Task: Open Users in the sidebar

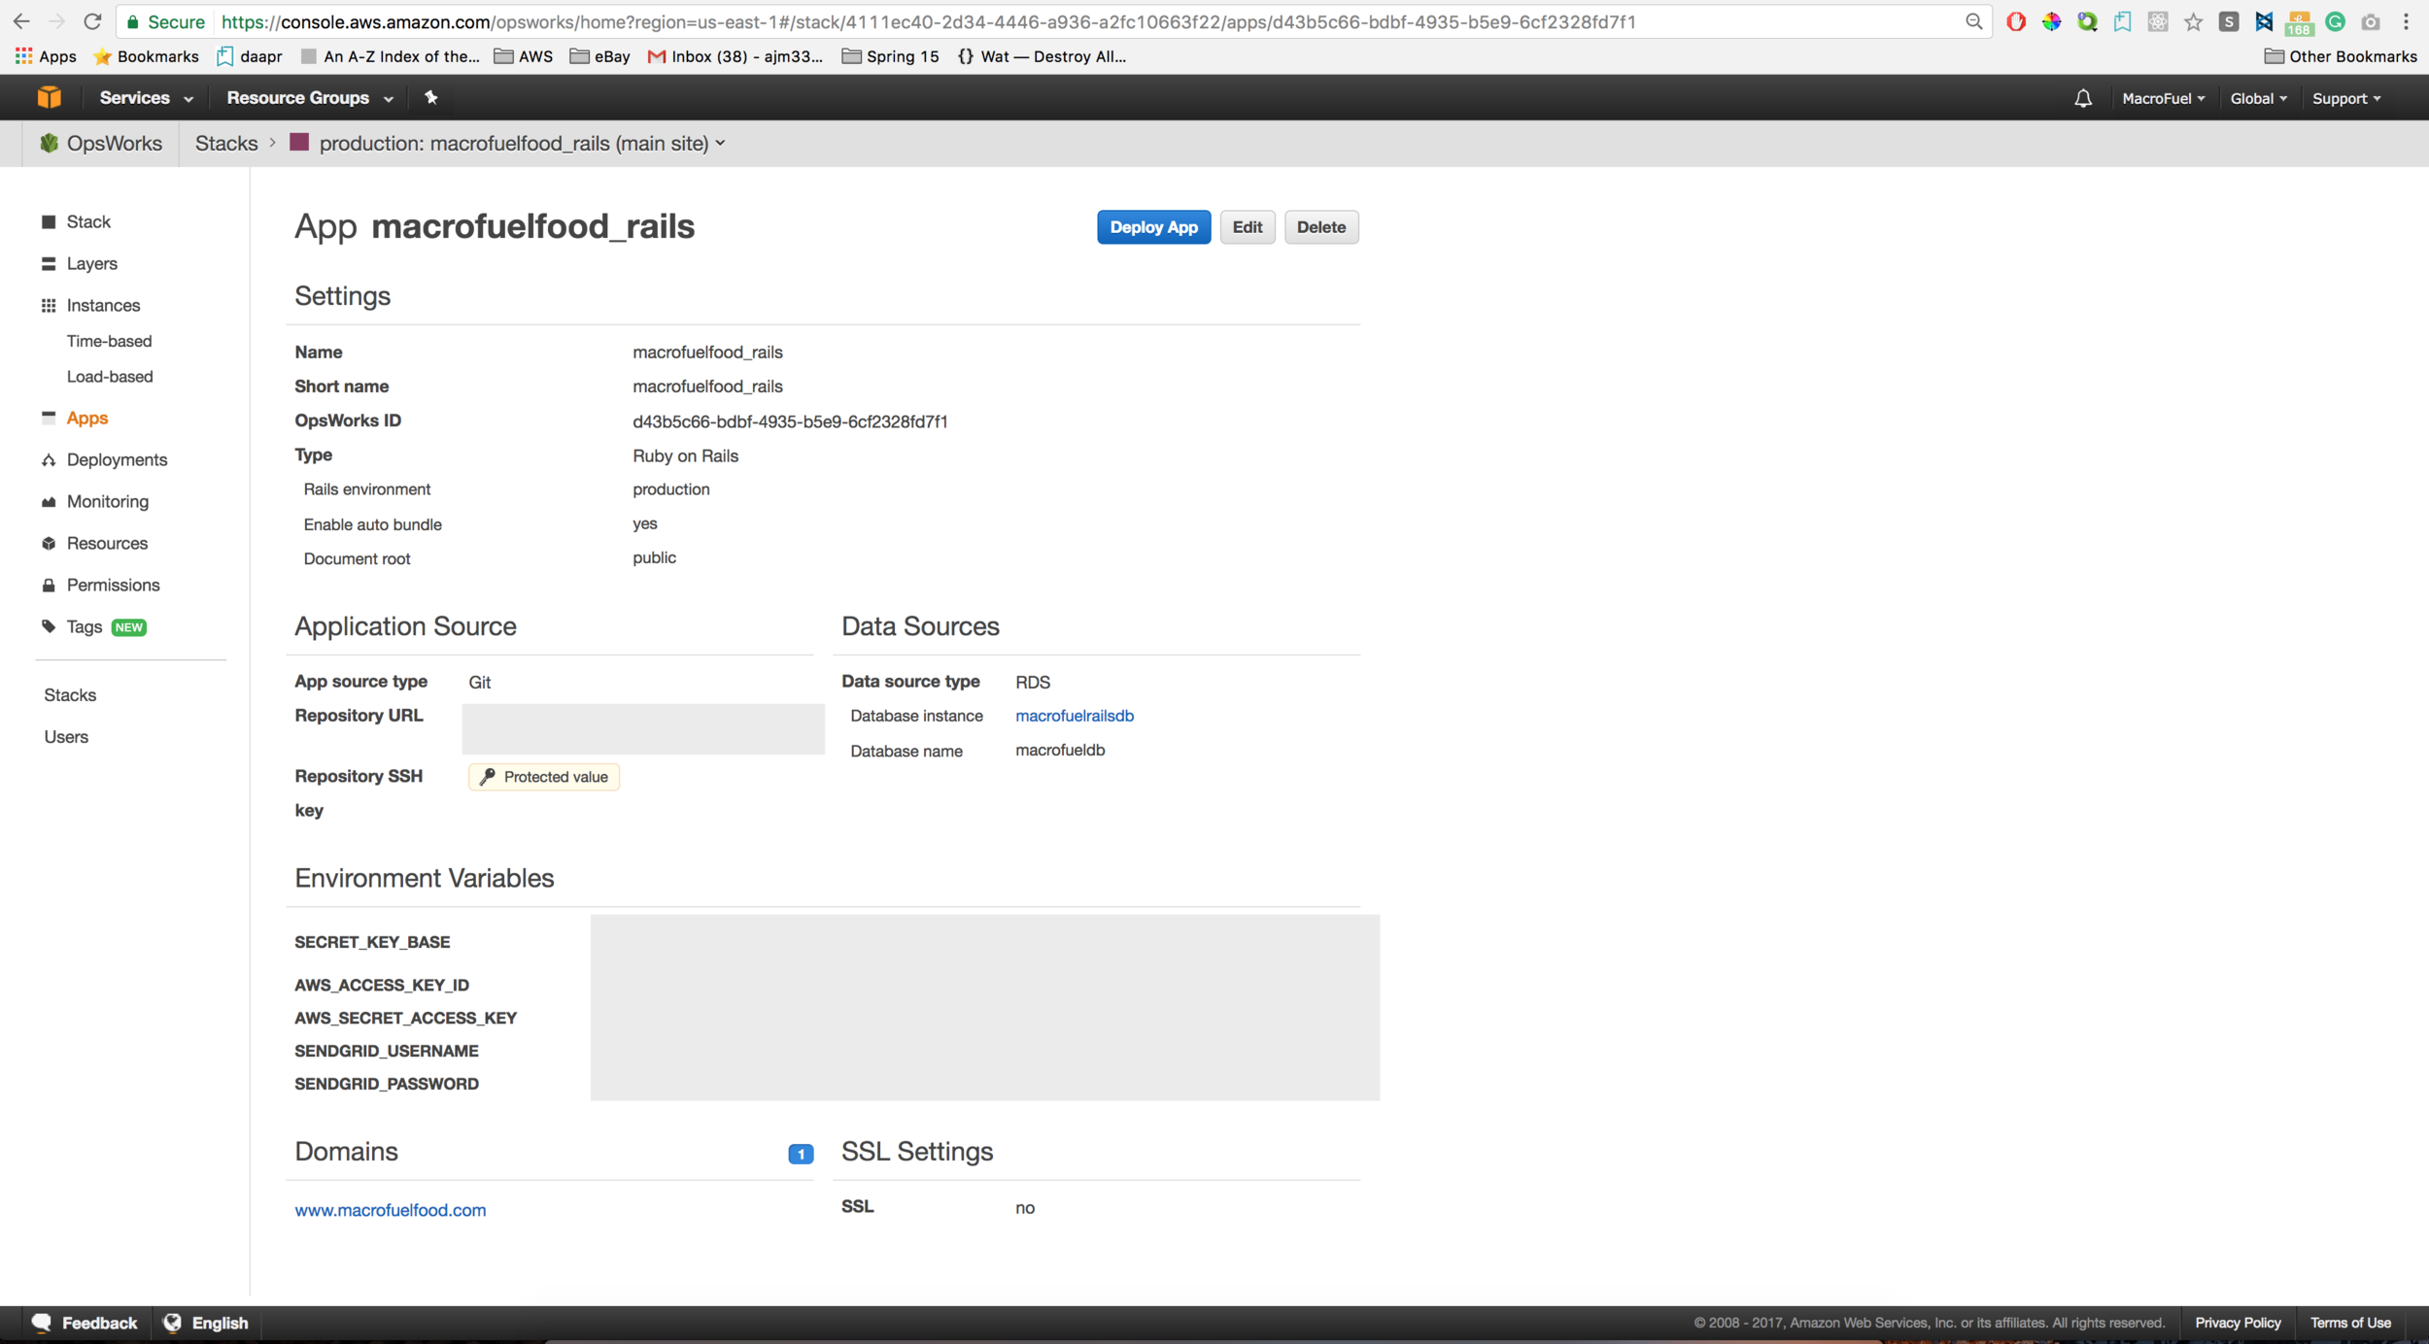Action: click(x=66, y=736)
